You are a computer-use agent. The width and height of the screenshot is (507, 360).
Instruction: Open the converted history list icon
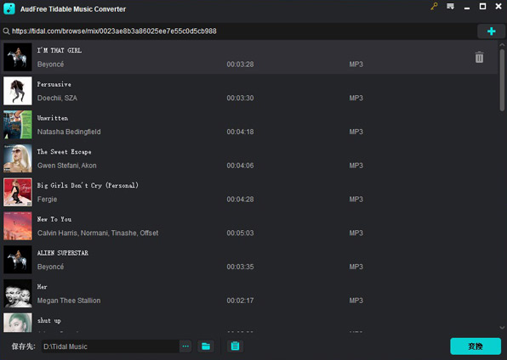(235, 346)
